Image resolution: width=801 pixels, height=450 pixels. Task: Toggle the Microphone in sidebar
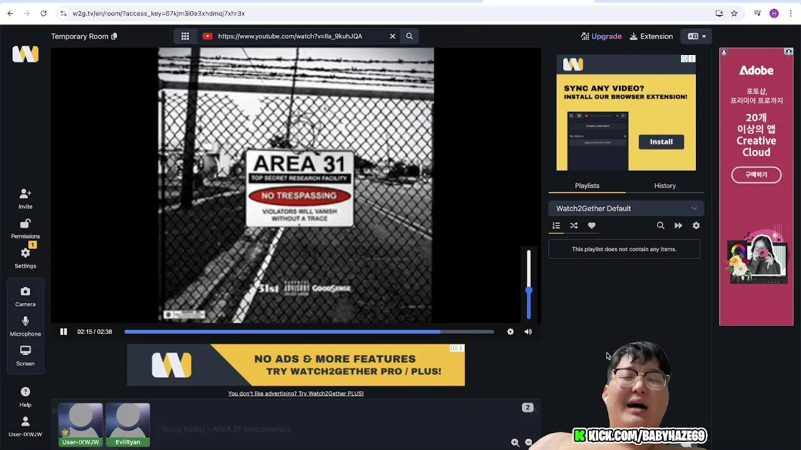tap(25, 326)
